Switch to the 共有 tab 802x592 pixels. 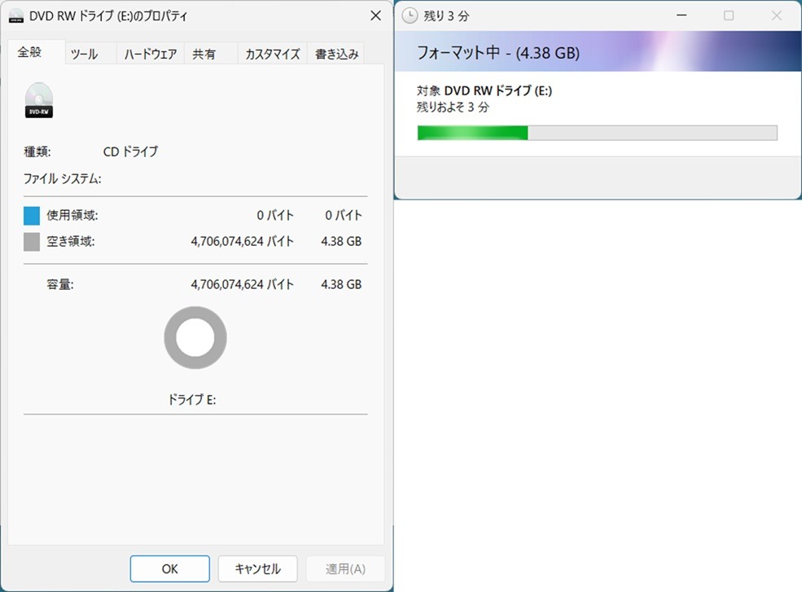(x=211, y=54)
